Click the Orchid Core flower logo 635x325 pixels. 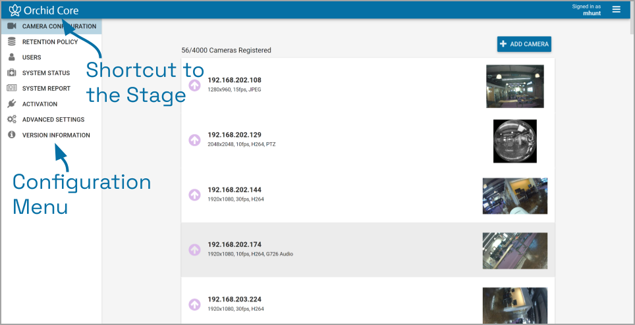point(14,10)
